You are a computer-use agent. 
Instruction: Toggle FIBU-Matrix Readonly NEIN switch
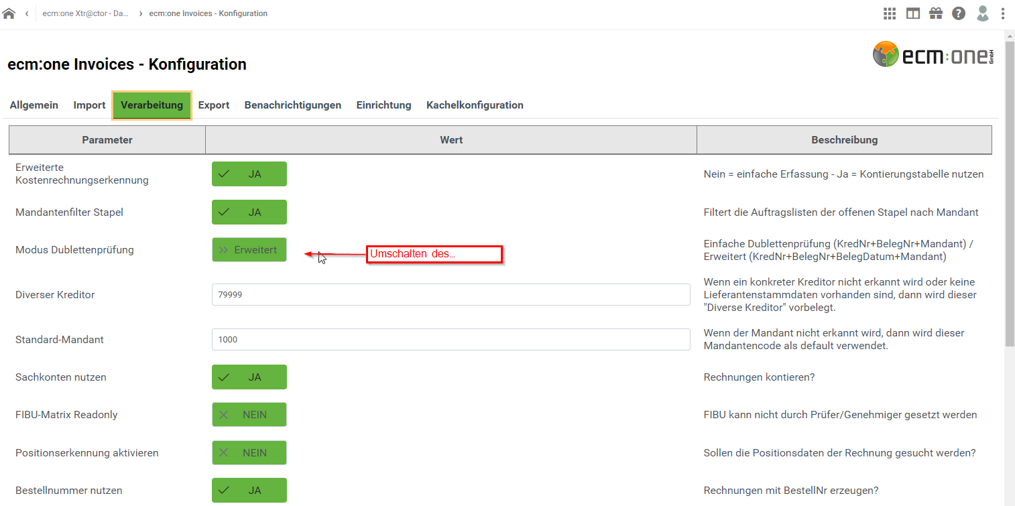pyautogui.click(x=249, y=415)
